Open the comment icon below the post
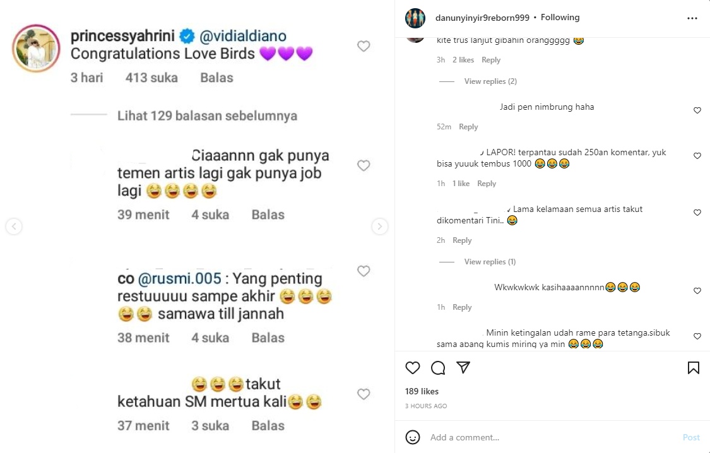The image size is (710, 453). tap(438, 368)
